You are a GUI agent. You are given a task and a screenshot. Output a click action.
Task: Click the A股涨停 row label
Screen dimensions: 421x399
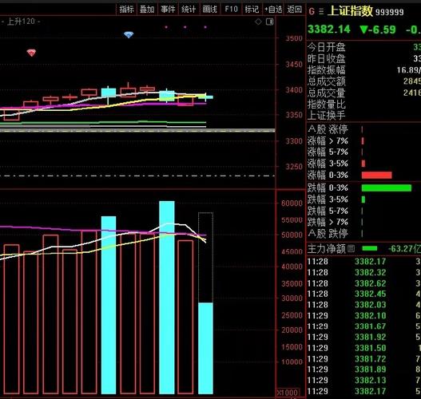pos(328,129)
